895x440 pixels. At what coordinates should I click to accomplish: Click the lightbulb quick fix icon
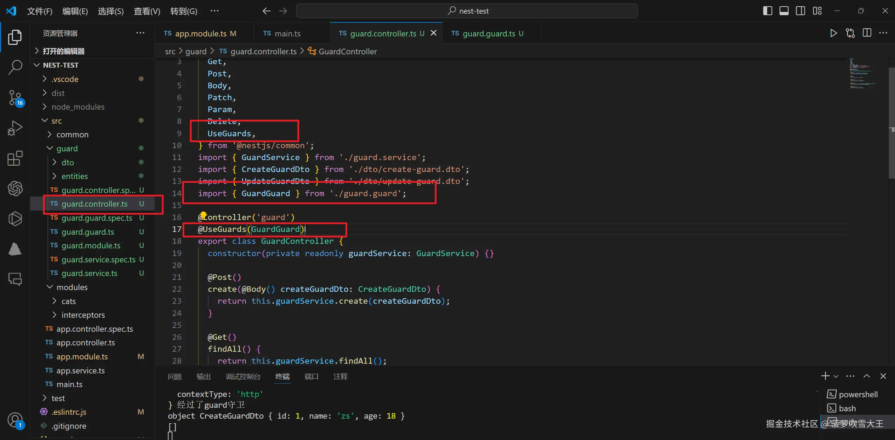click(x=203, y=214)
